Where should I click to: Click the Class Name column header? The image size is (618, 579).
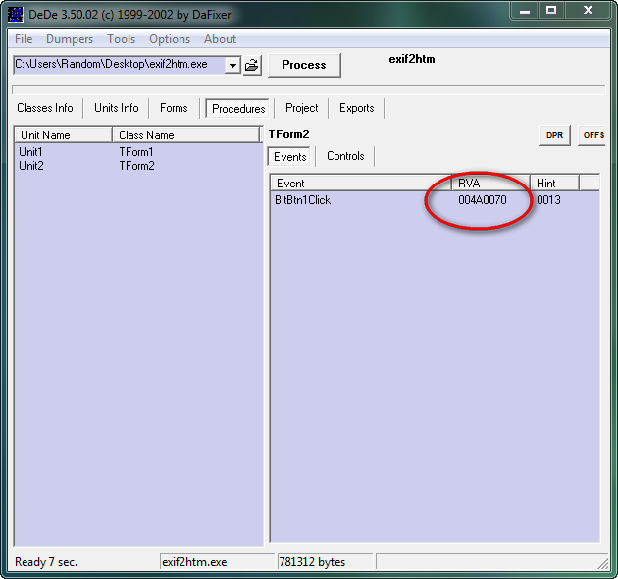click(x=186, y=134)
